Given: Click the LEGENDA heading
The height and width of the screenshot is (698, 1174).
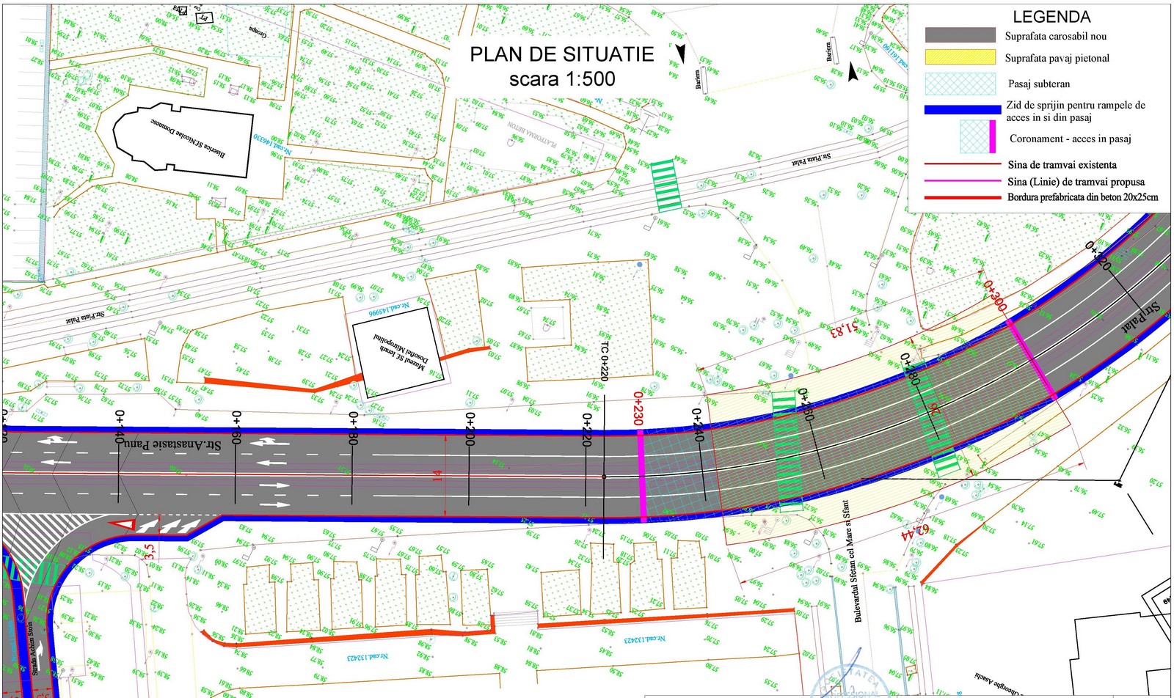Looking at the screenshot, I should click(1051, 17).
